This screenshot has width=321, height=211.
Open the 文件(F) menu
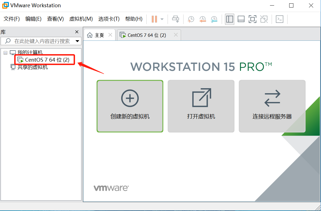click(x=12, y=19)
